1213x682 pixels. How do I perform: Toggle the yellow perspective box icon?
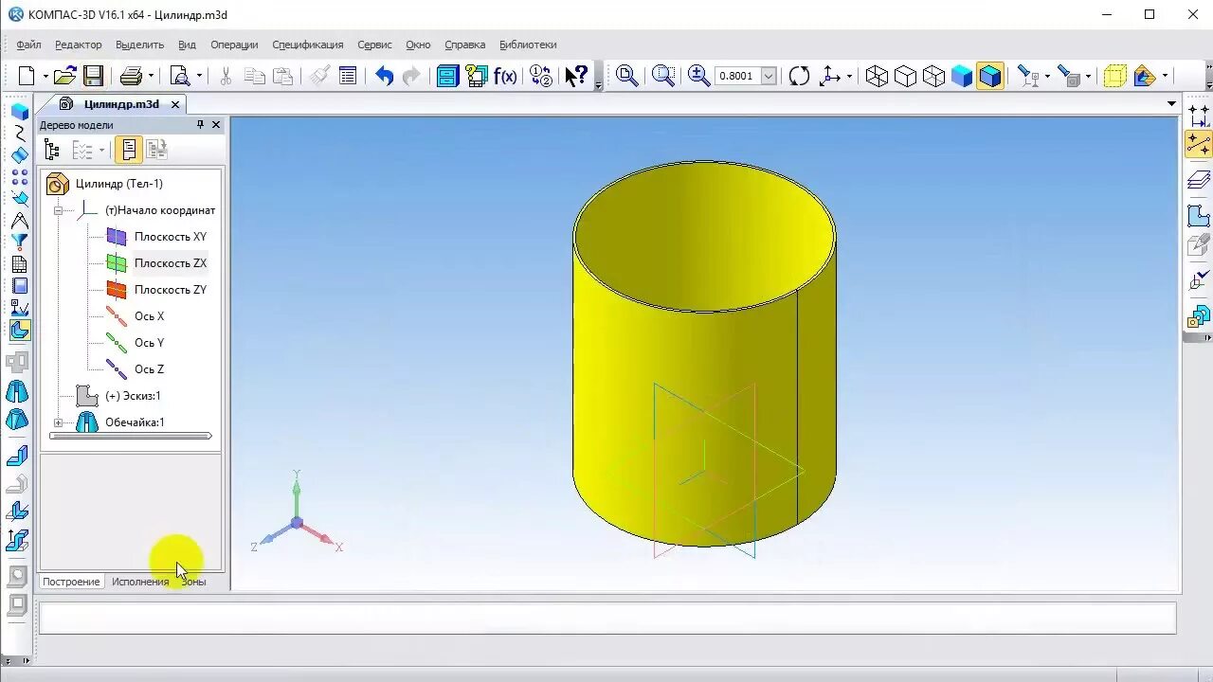pyautogui.click(x=1115, y=77)
